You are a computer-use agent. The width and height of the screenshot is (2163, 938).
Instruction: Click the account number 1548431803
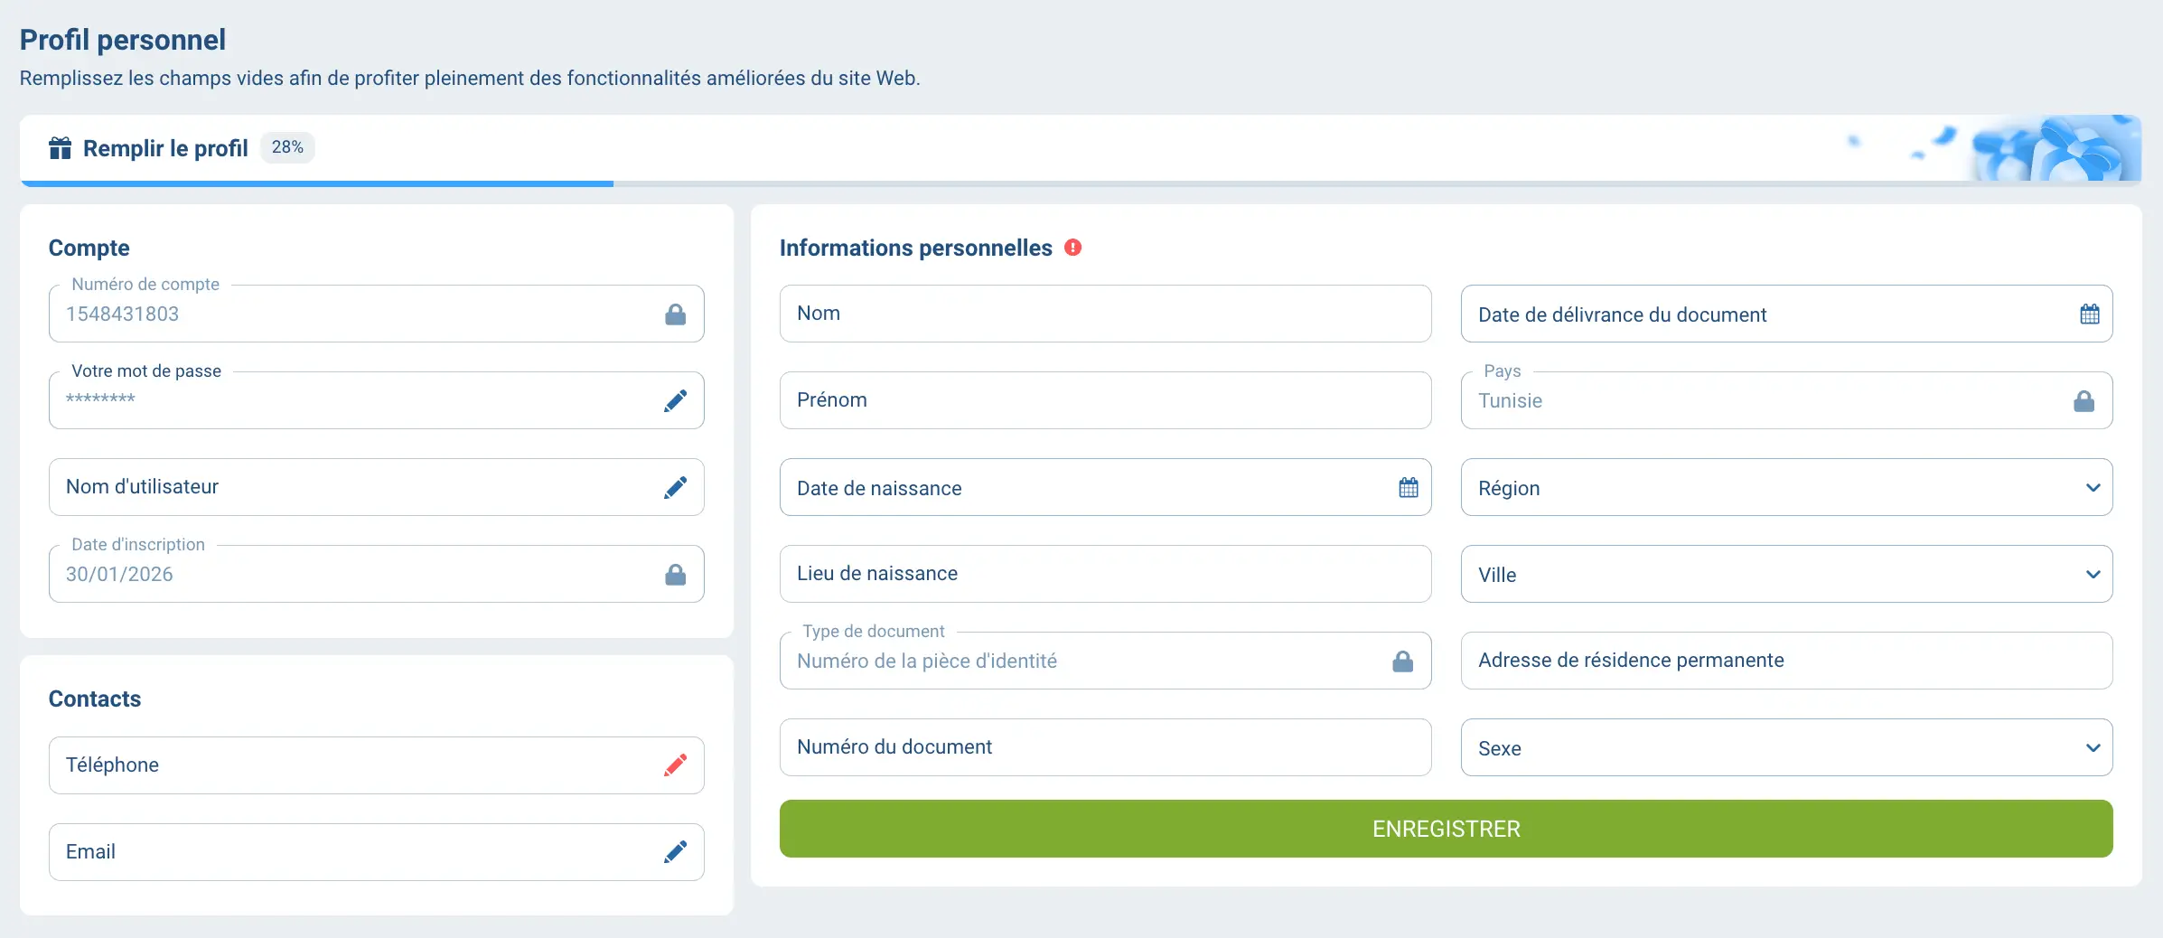(x=122, y=314)
